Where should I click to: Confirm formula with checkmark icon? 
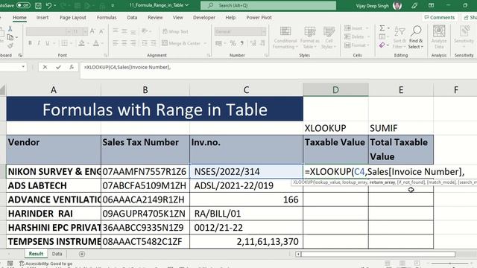(58, 67)
